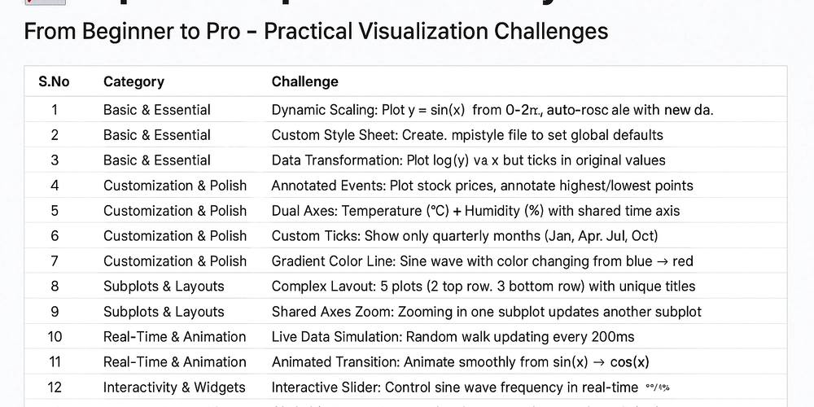Click the Interactive Slider challenge text
This screenshot has width=814, height=407.
[455, 387]
